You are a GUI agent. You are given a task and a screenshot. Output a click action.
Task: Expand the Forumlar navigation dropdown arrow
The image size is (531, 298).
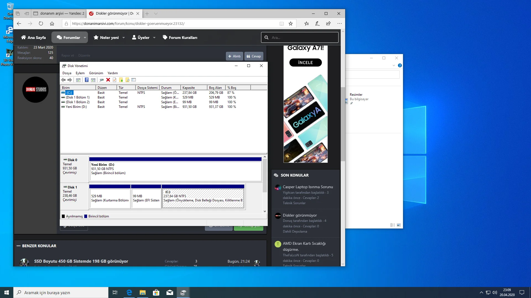pos(85,38)
